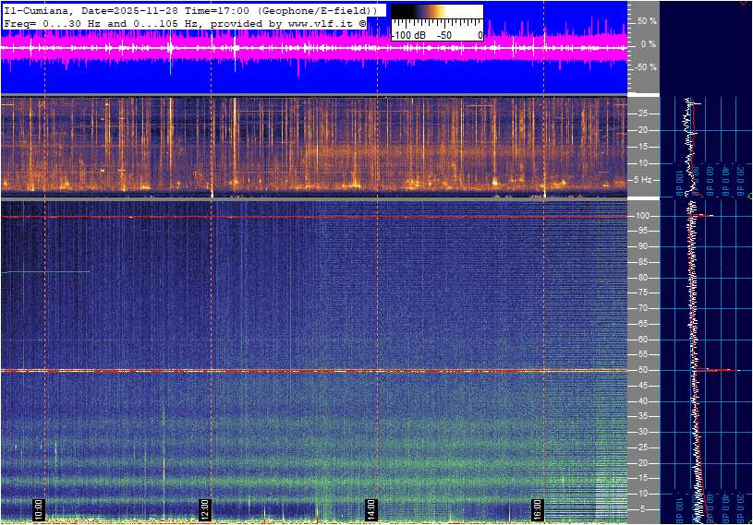Pick the 16:00 time marker label
The image size is (753, 525).
pyautogui.click(x=537, y=509)
